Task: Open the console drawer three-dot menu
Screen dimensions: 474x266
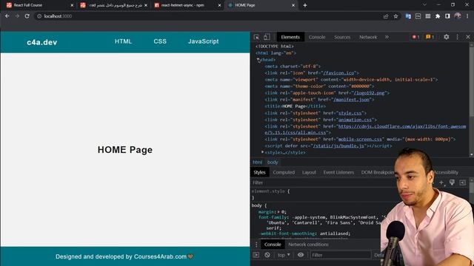Action: pyautogui.click(x=256, y=245)
